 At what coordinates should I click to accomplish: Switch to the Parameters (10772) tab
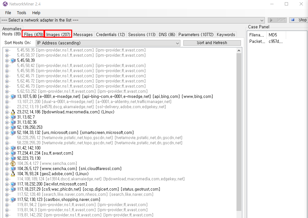pyautogui.click(x=196, y=34)
